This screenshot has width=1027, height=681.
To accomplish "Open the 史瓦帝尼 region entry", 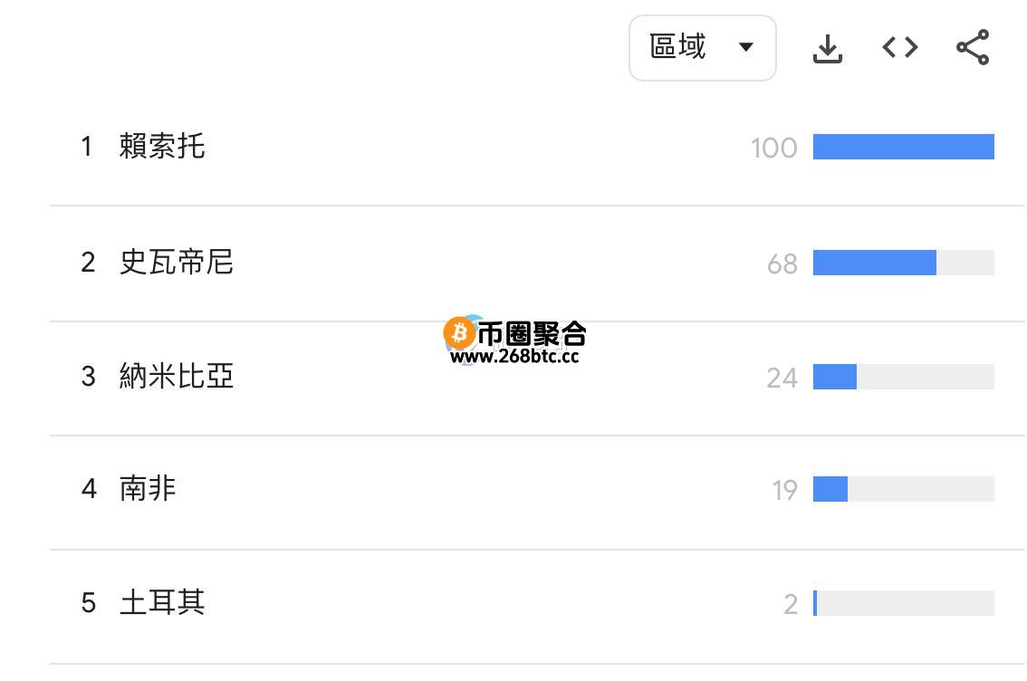I will coord(177,262).
